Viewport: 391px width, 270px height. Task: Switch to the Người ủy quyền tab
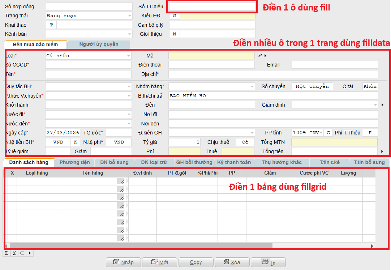99,44
